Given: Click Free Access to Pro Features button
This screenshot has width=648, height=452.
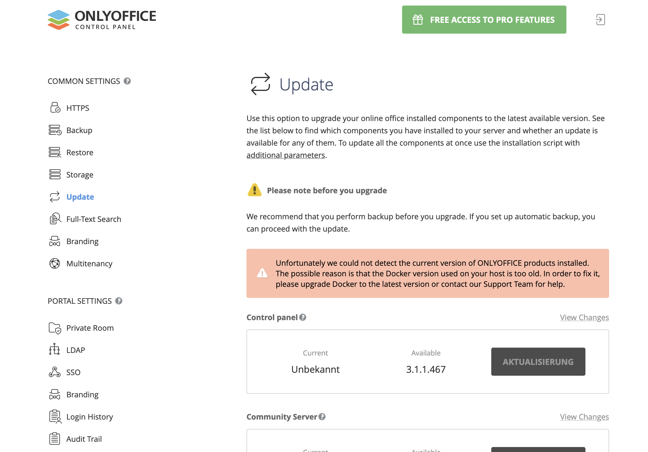Looking at the screenshot, I should [484, 20].
